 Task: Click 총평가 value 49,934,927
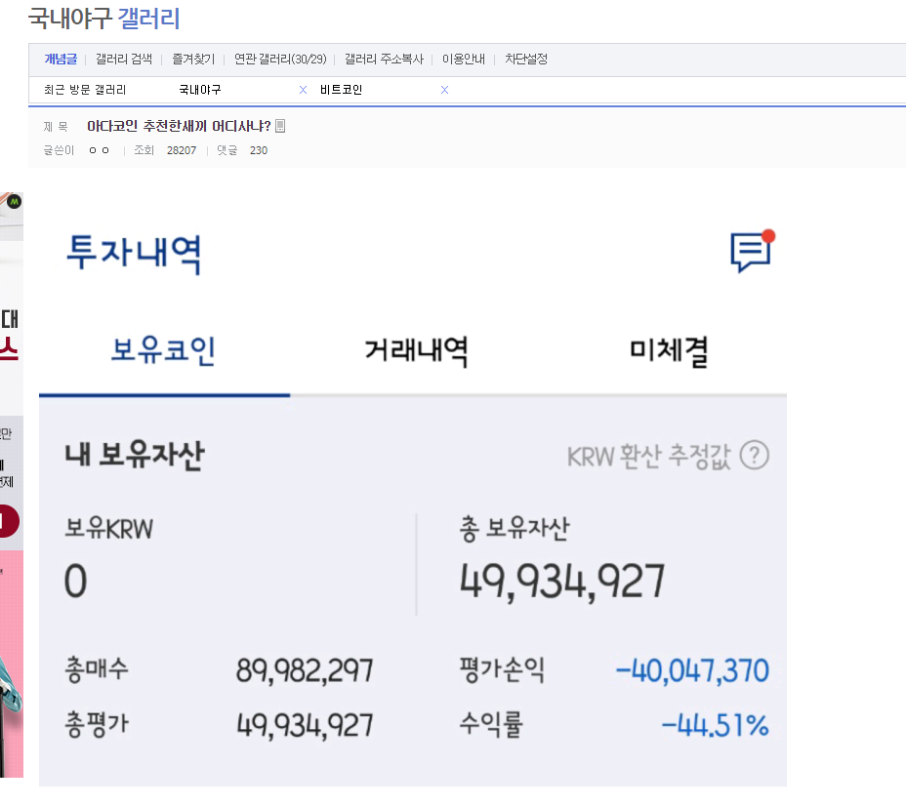pyautogui.click(x=305, y=726)
